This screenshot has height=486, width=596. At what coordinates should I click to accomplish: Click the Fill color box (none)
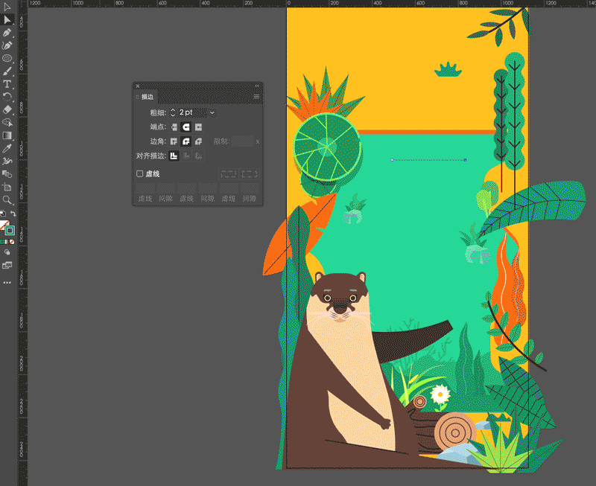coord(4,225)
